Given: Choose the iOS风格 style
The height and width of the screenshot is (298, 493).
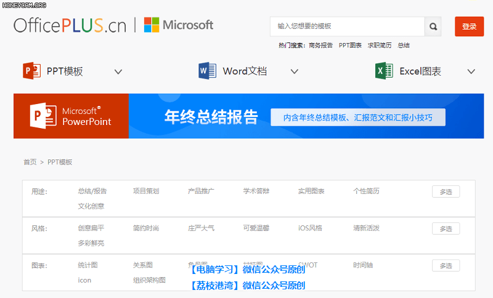Looking at the screenshot, I should pyautogui.click(x=310, y=228).
